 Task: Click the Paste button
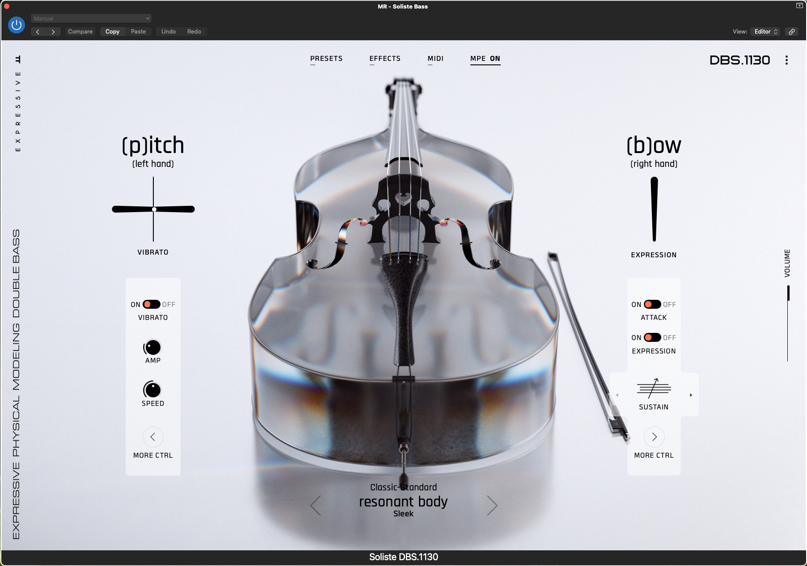[139, 32]
